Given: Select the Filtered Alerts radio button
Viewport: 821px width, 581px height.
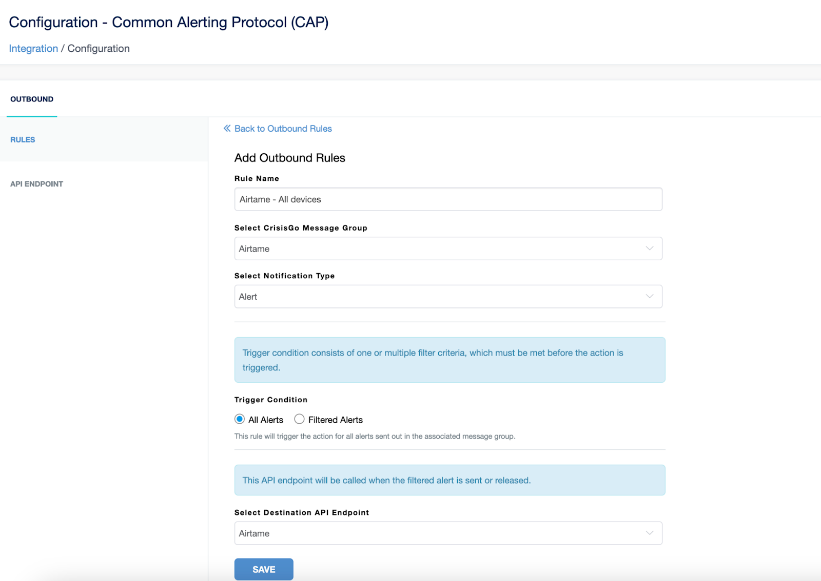Looking at the screenshot, I should [299, 419].
